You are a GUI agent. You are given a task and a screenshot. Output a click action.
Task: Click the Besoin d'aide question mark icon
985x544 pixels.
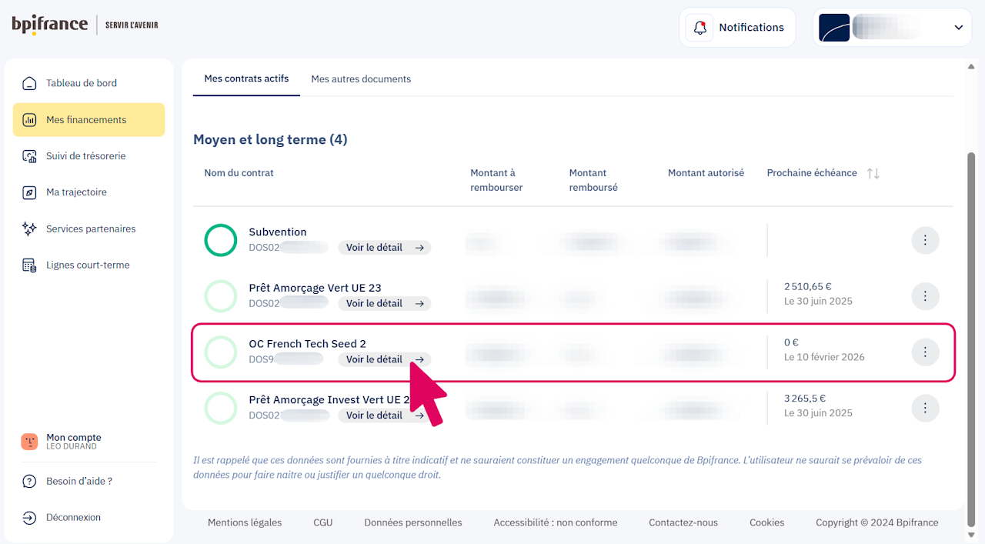[x=29, y=482]
